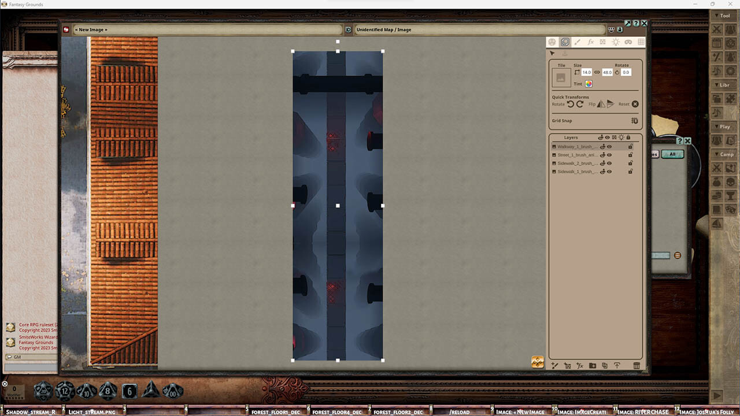Flip the tile horizontally
740x416 pixels.
pos(601,104)
